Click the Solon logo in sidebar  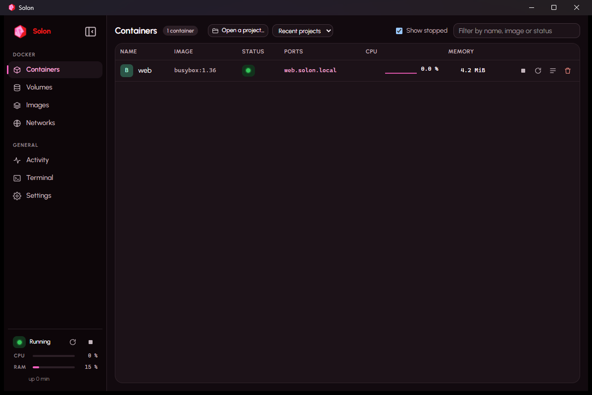[20, 31]
